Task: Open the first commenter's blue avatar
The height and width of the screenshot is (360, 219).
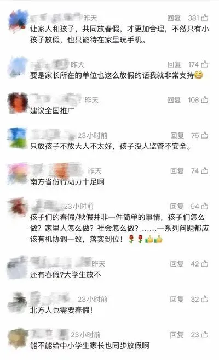Action: coord(18,21)
